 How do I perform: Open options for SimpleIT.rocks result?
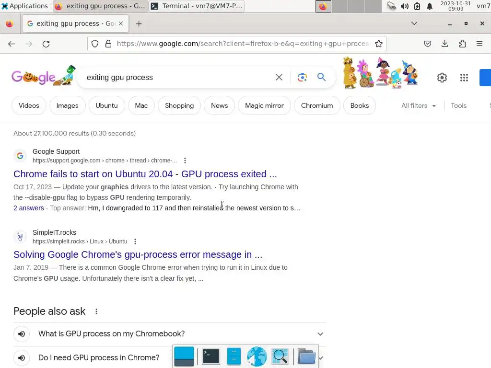(135, 241)
